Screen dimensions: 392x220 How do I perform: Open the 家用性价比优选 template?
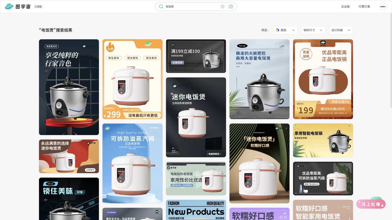196,179
